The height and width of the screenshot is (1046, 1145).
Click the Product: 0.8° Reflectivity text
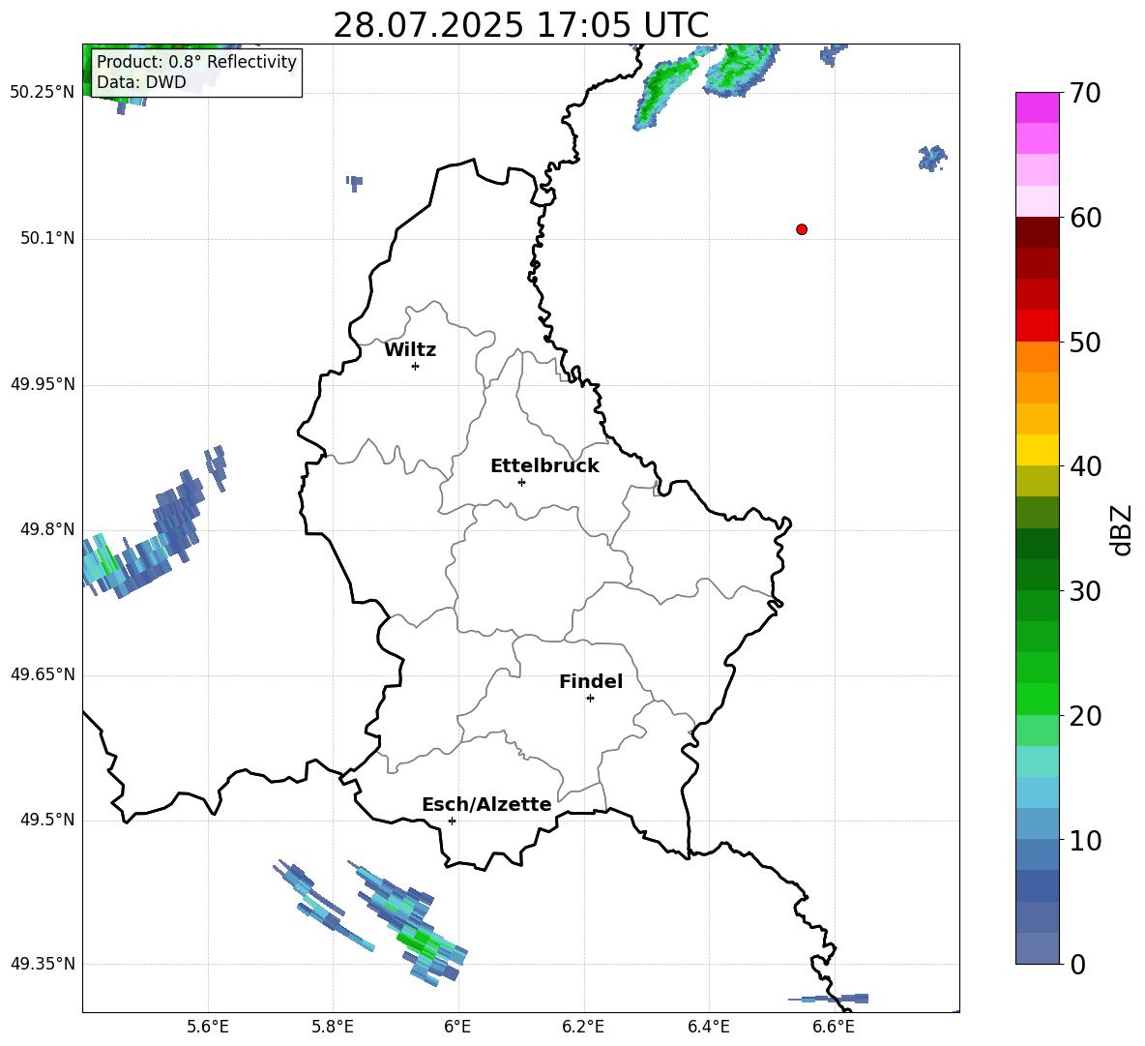coord(196,62)
